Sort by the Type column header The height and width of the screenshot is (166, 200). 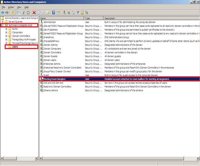pyautogui.click(x=93, y=18)
